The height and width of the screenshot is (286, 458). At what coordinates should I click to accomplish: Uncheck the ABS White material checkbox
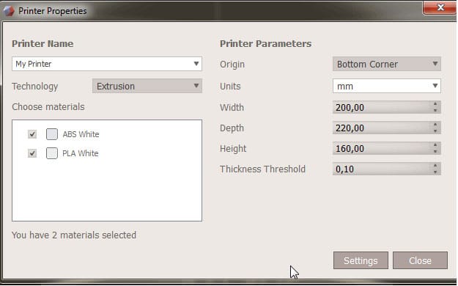(32, 134)
